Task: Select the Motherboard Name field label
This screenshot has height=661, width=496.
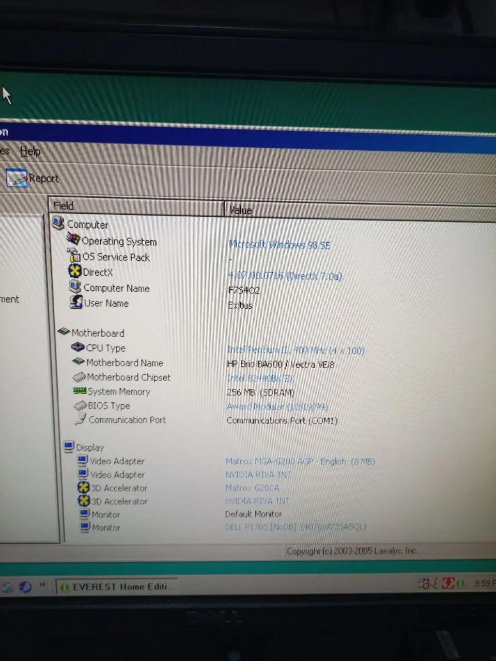Action: (125, 363)
